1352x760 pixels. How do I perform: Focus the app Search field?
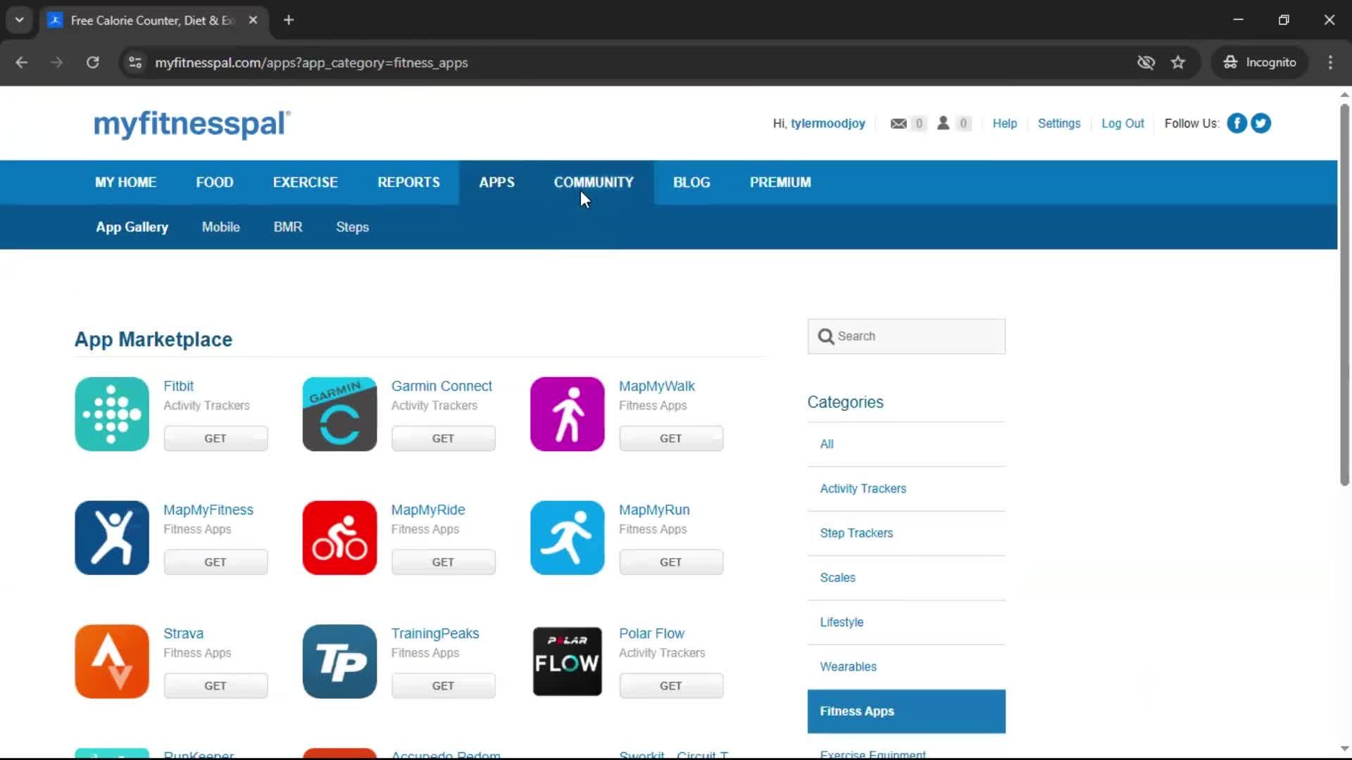coord(906,336)
